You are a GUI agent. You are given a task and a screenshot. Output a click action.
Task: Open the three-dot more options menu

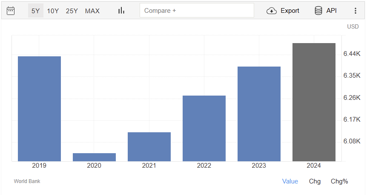click(356, 11)
